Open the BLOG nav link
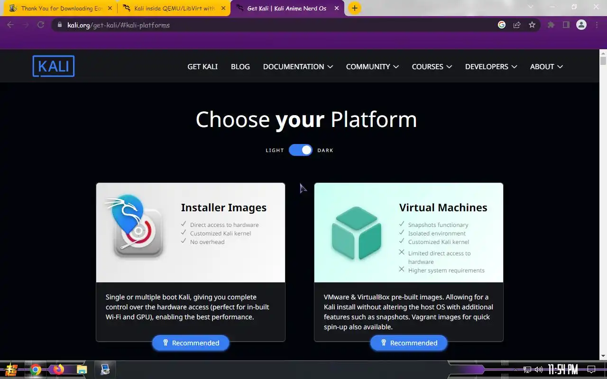 pyautogui.click(x=240, y=67)
